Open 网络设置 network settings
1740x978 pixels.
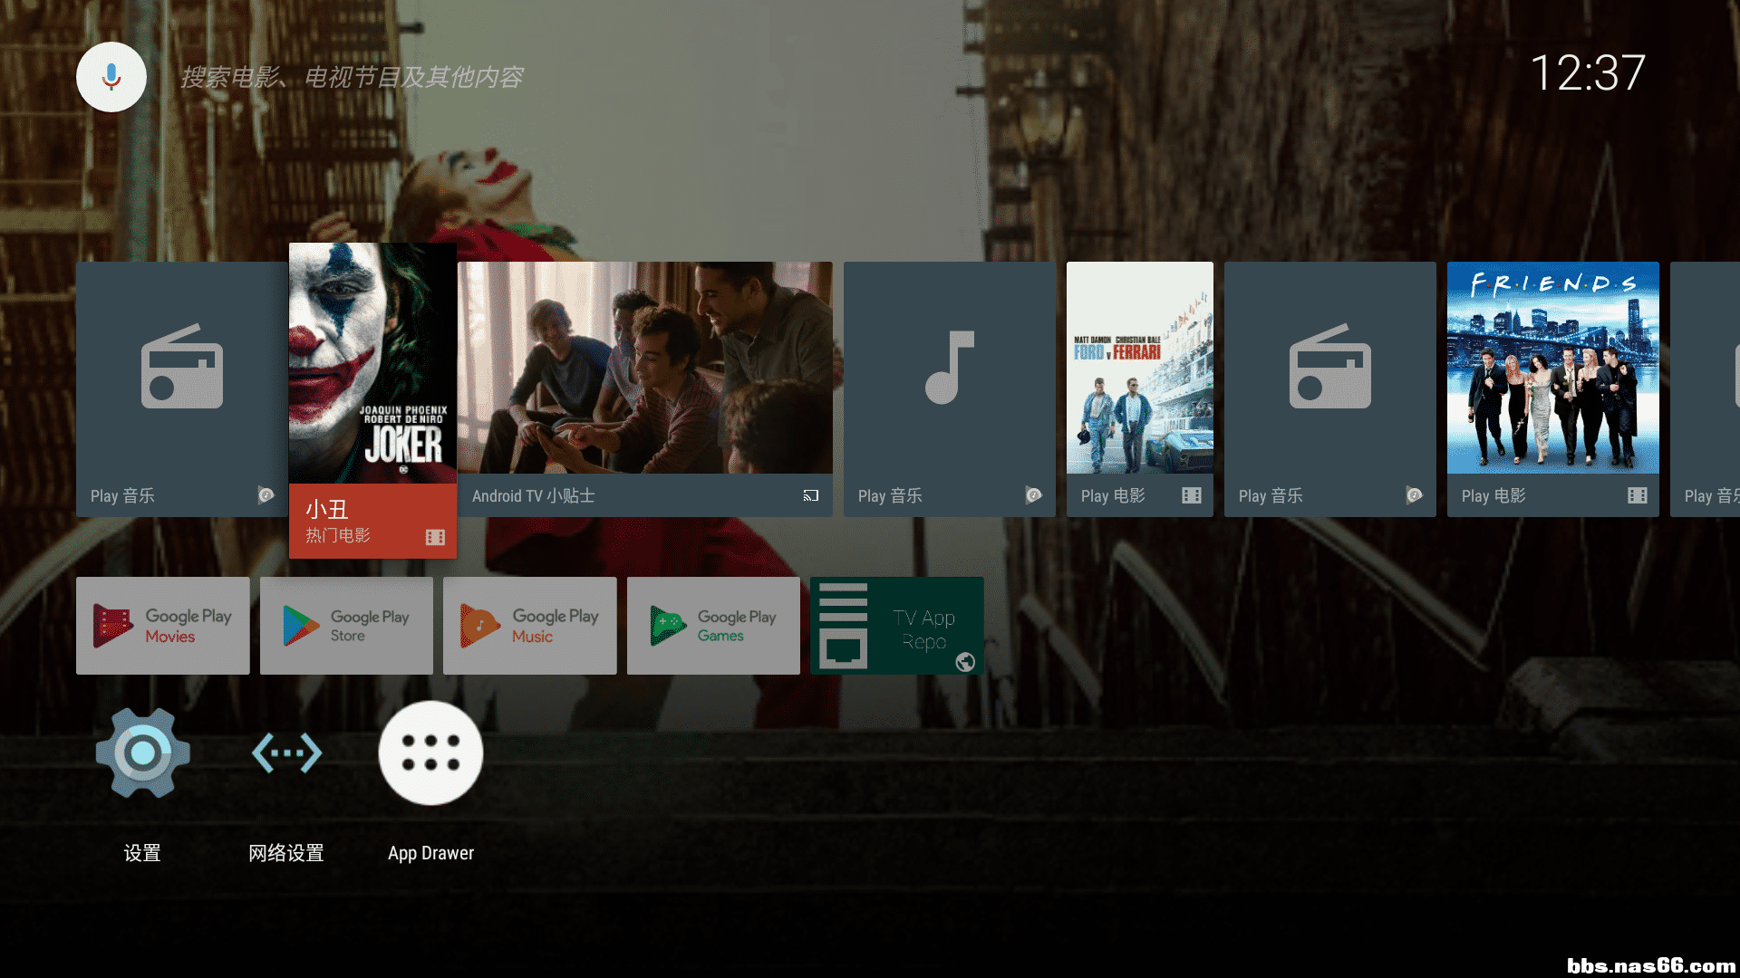[x=286, y=753]
